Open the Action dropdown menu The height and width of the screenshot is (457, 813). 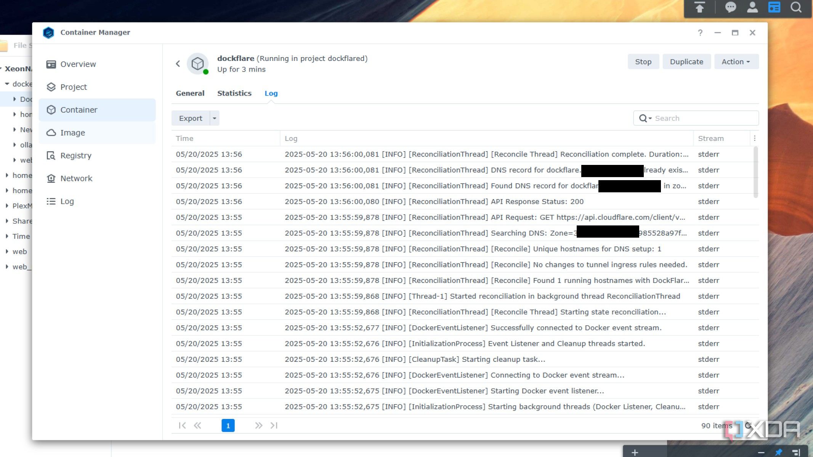pos(736,62)
